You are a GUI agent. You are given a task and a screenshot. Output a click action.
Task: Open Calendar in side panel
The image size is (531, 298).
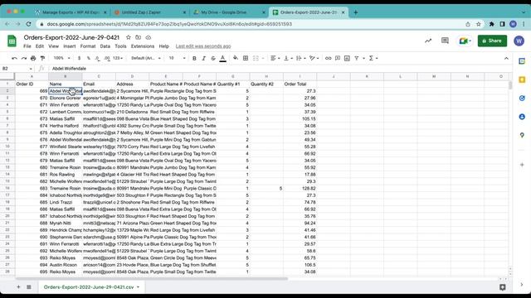[522, 61]
